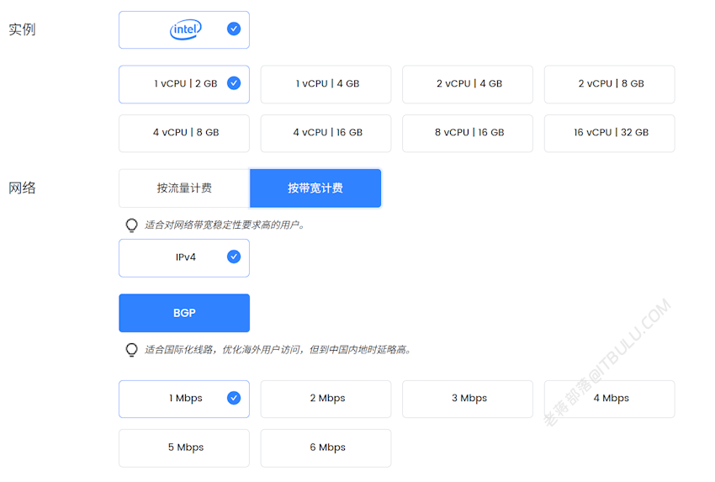Select 1 Mbps bandwidth
The height and width of the screenshot is (482, 715).
tap(183, 399)
